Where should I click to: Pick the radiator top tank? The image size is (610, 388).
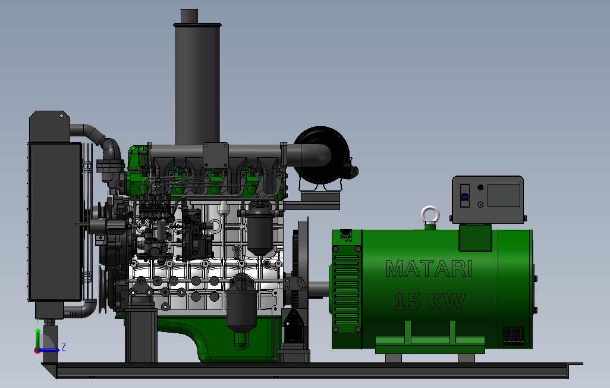tap(49, 127)
